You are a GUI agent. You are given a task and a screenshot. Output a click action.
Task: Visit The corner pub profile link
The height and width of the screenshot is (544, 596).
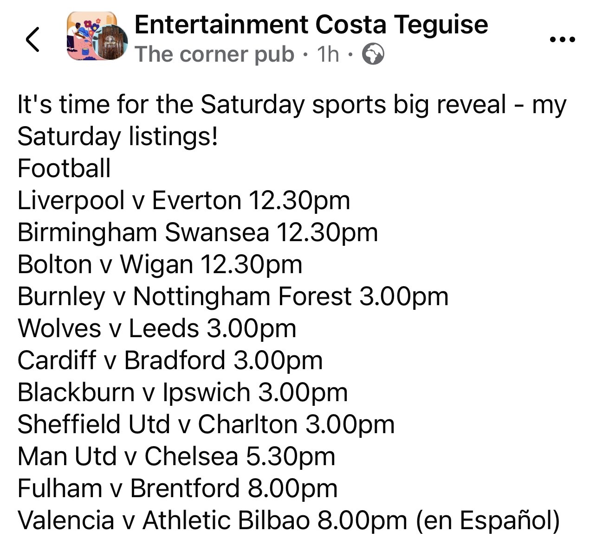(214, 55)
